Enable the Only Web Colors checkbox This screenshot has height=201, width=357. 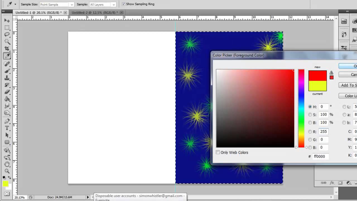click(218, 152)
